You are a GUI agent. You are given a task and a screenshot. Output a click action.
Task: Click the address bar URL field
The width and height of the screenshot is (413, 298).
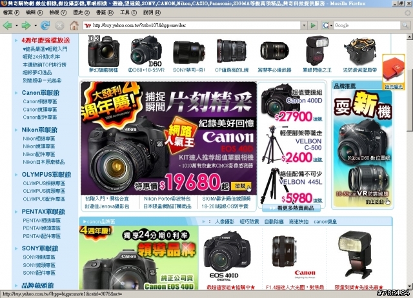(x=196, y=26)
